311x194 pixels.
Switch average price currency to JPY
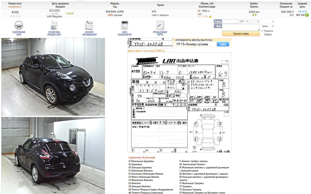[x=307, y=15]
